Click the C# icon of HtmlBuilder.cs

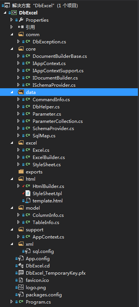(28, 186)
